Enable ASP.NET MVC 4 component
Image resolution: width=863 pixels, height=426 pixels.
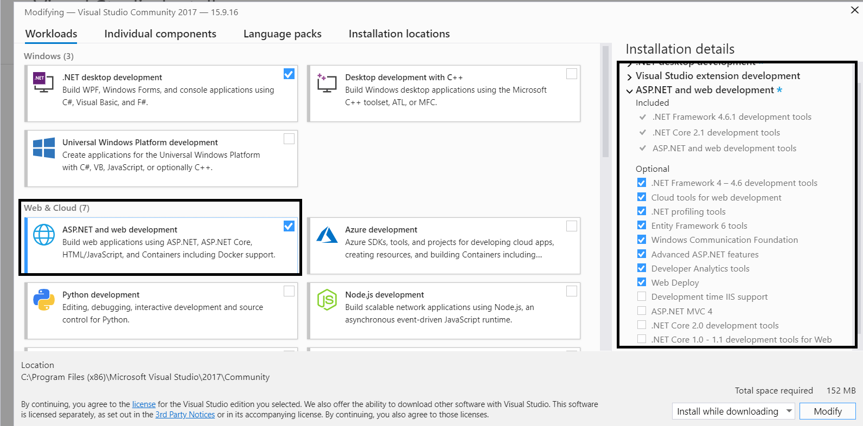click(642, 311)
